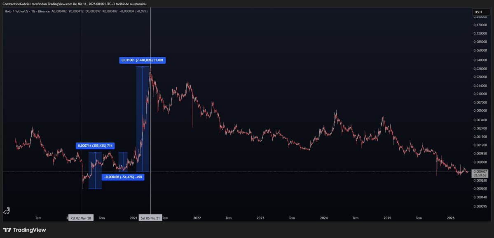Click the 0,002400 price axis label
The height and width of the screenshot is (238, 494).
tap(481, 129)
